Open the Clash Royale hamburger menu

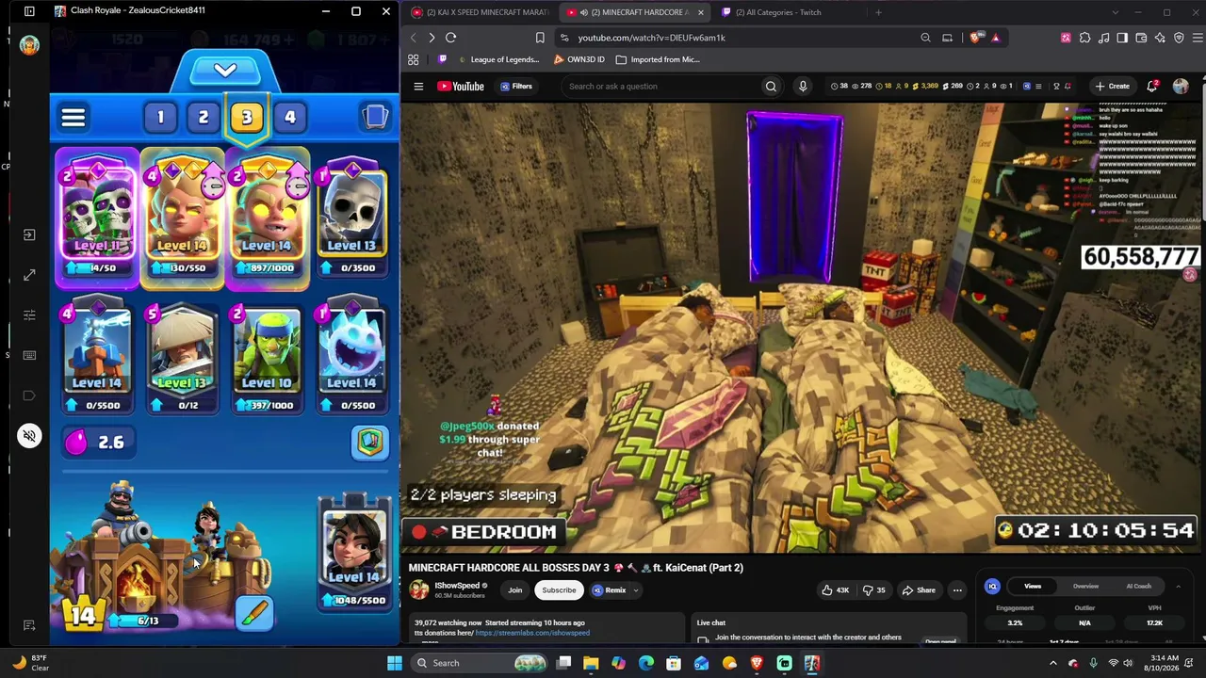pyautogui.click(x=73, y=118)
